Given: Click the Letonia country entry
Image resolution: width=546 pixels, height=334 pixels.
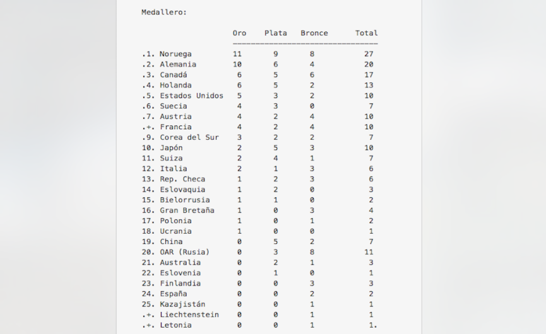Looking at the screenshot, I should [175, 325].
